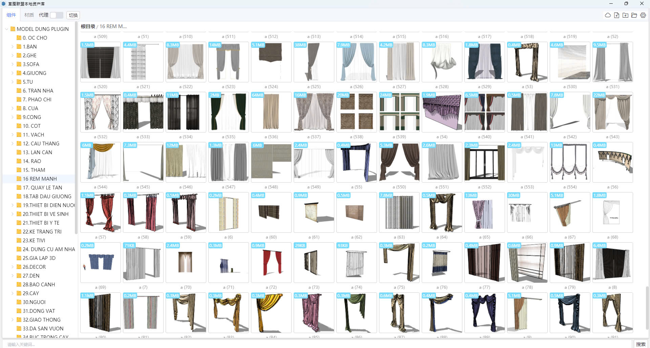Switch to the 材质 materials tab
The width and height of the screenshot is (650, 348).
tap(29, 15)
